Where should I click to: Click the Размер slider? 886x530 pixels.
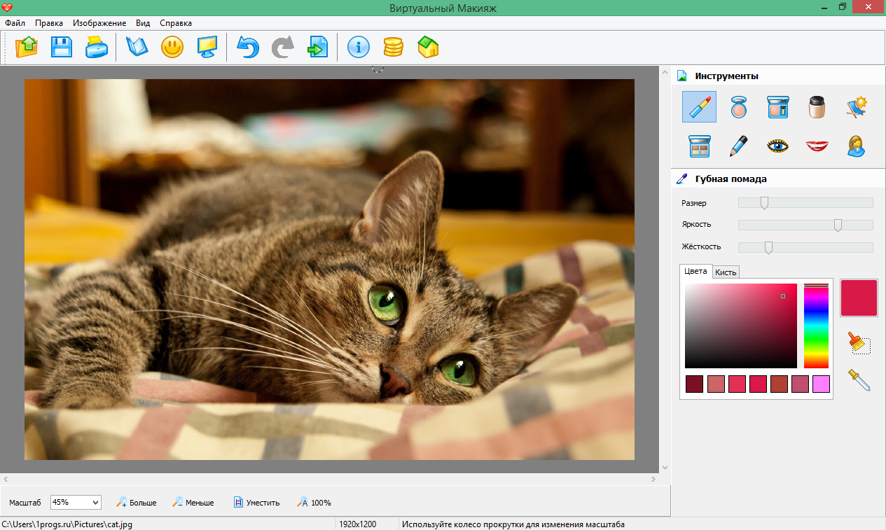click(805, 203)
